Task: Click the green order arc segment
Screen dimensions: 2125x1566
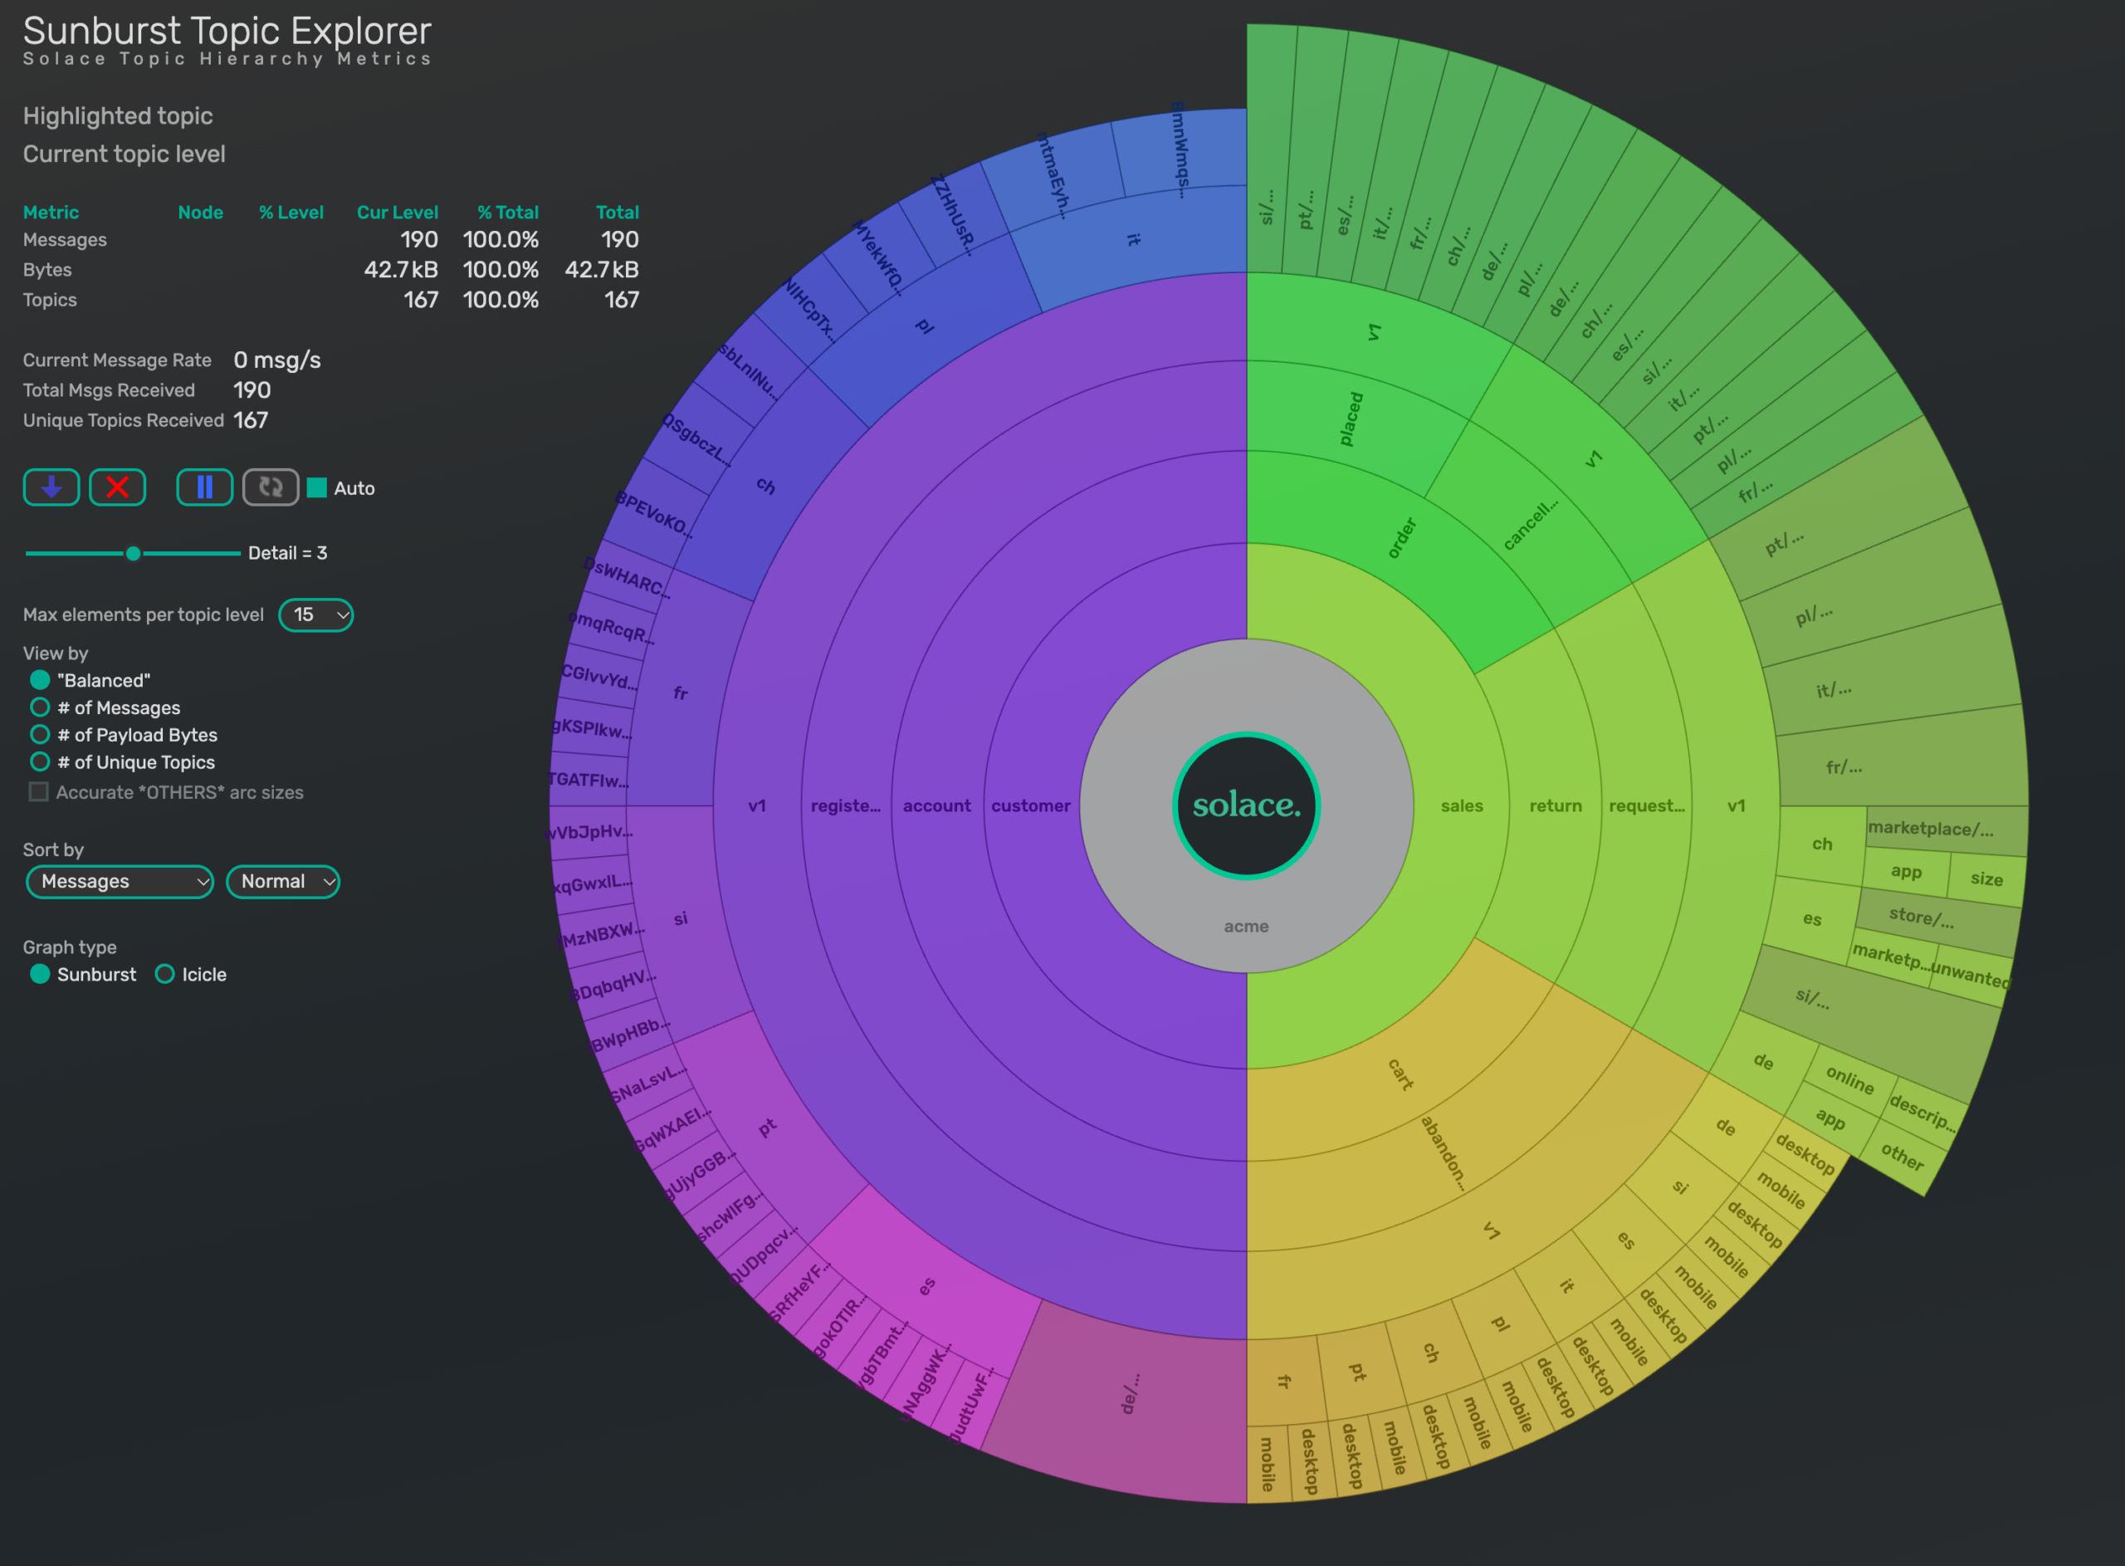Action: tap(1402, 538)
